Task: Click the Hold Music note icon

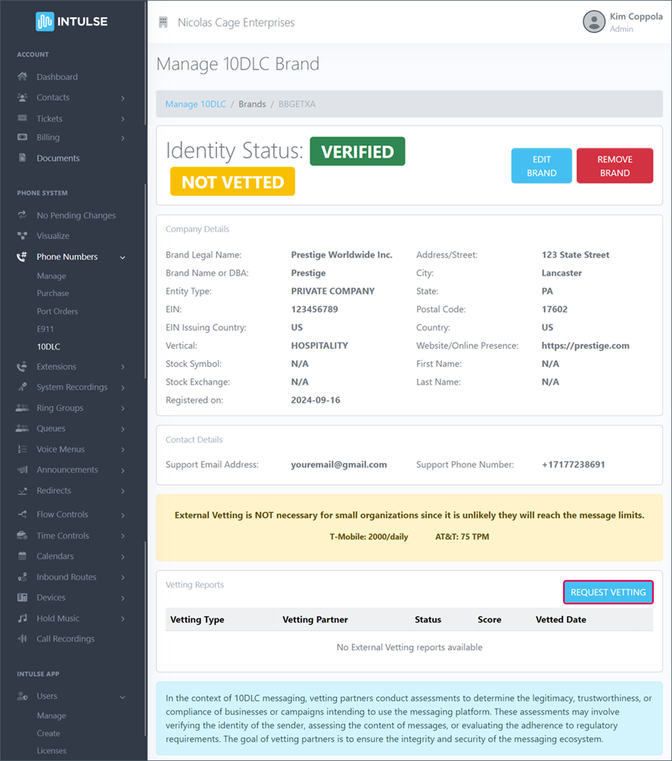Action: coord(22,618)
